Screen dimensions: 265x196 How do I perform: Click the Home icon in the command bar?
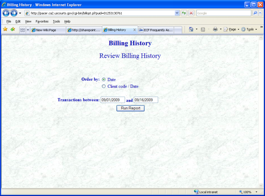(191, 29)
